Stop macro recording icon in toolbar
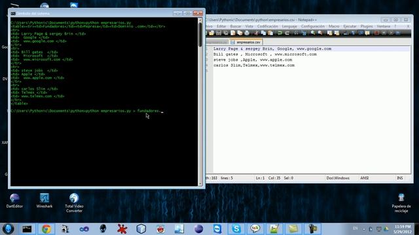Image resolution: width=419 pixels, height=235 pixels. [x=384, y=33]
